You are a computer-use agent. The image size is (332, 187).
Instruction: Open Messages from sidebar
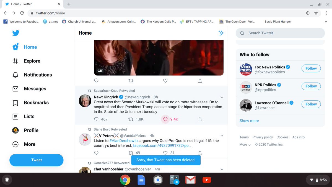click(29, 89)
